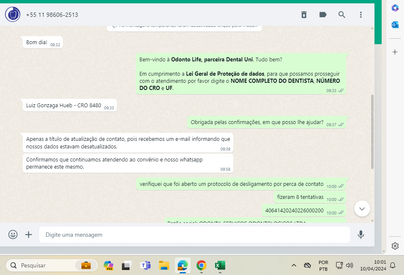Viewport: 404px width, 275px height.
Task: Open Outlook in the Edge sidebar
Action: pos(395,25)
